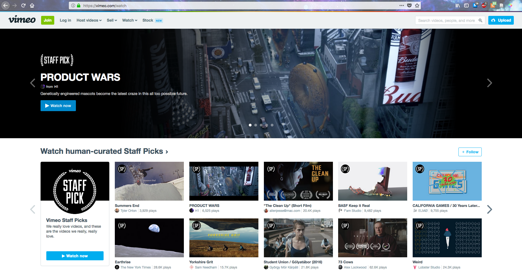522x280 pixels.
Task: Open The Clean Up video thumbnail
Action: point(298,181)
